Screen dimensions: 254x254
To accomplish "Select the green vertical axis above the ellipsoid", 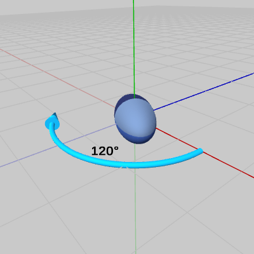I will 134,49.
